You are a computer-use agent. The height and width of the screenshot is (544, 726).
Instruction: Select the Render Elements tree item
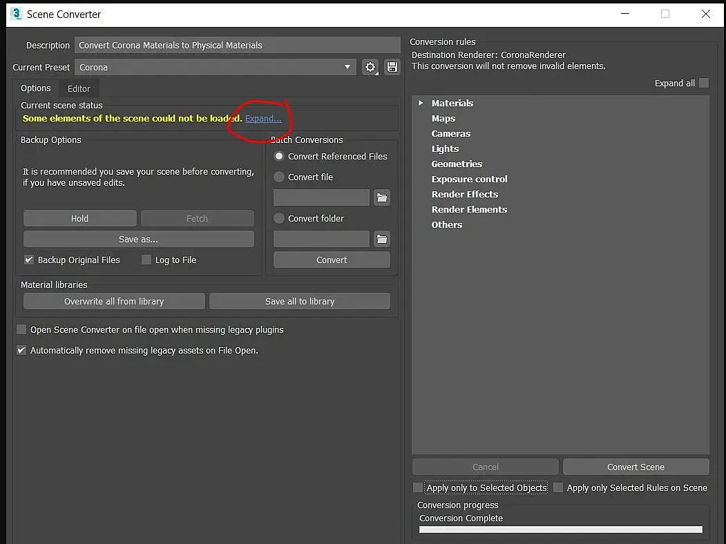(469, 210)
